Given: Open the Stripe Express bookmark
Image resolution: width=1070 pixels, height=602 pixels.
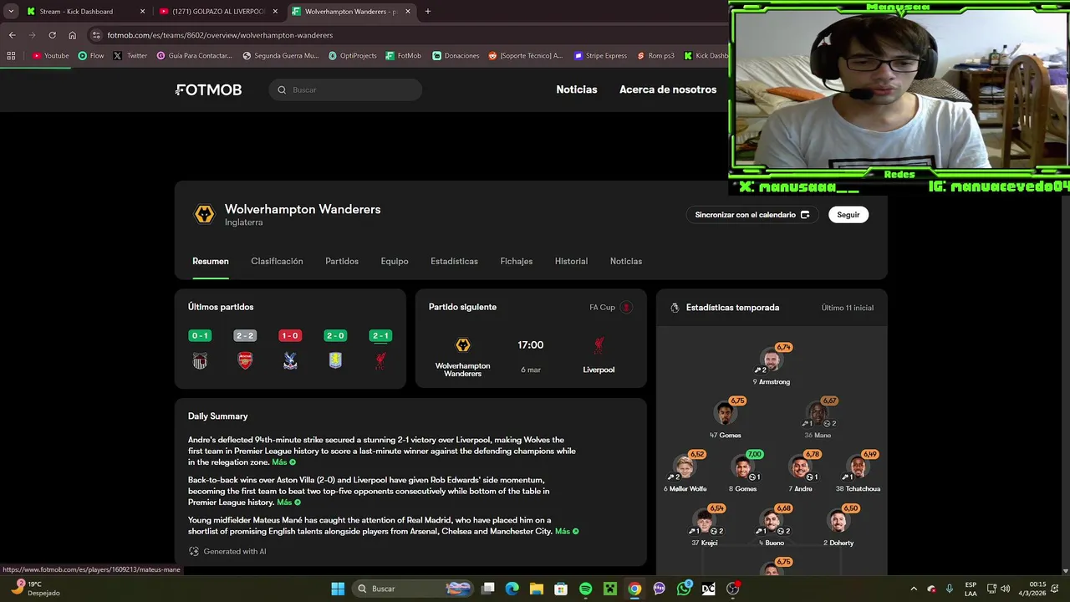Looking at the screenshot, I should point(600,56).
